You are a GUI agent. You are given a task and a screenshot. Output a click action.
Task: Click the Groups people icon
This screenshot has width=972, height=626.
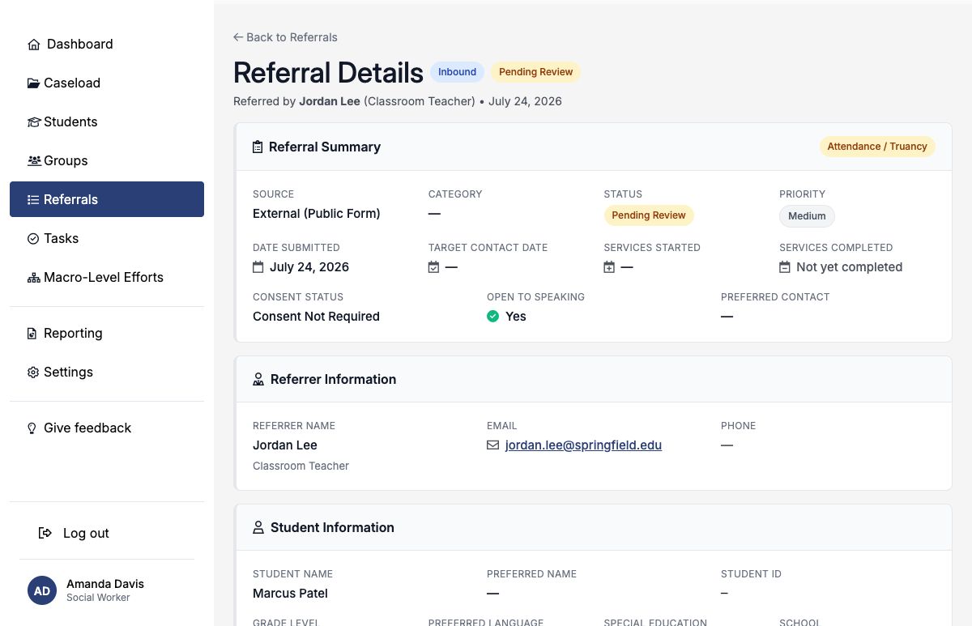click(x=34, y=161)
